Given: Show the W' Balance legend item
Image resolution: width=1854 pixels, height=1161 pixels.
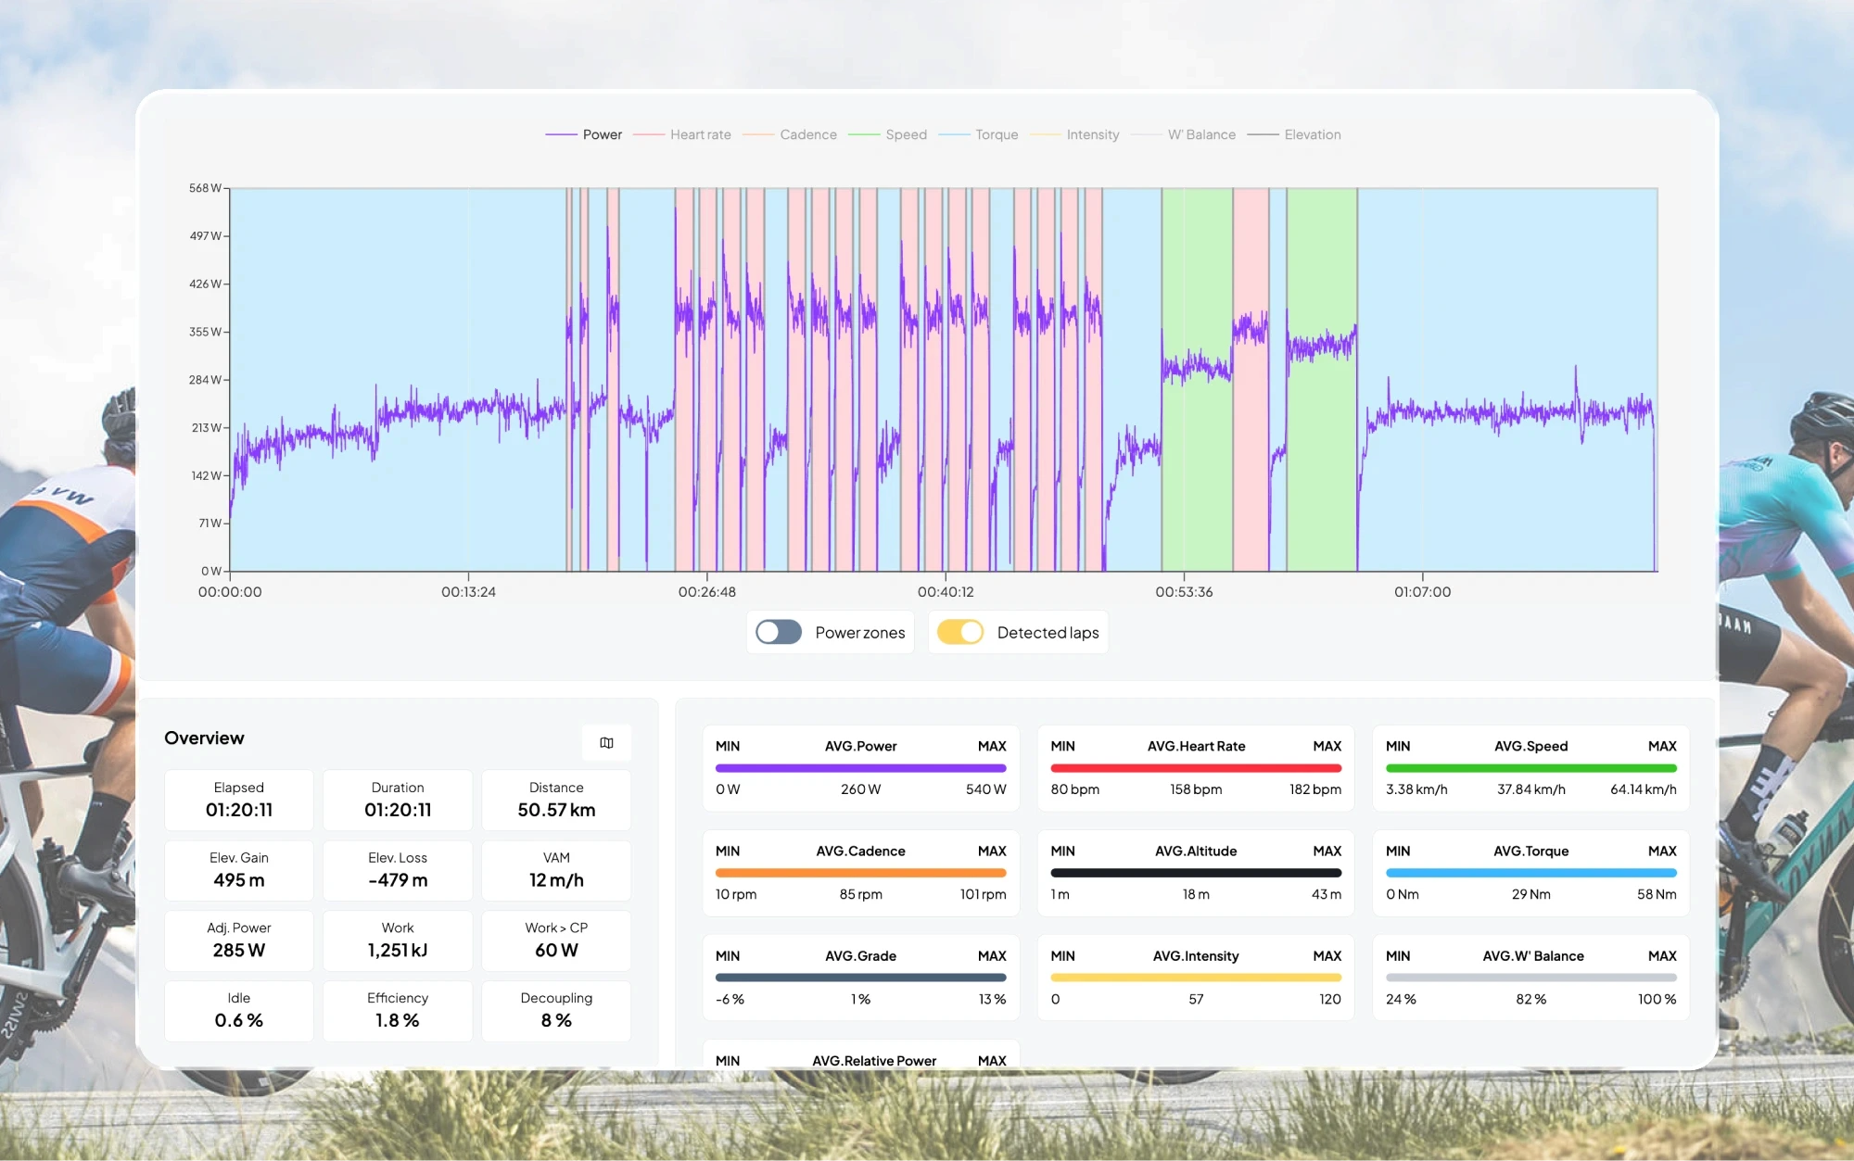Looking at the screenshot, I should [1200, 134].
